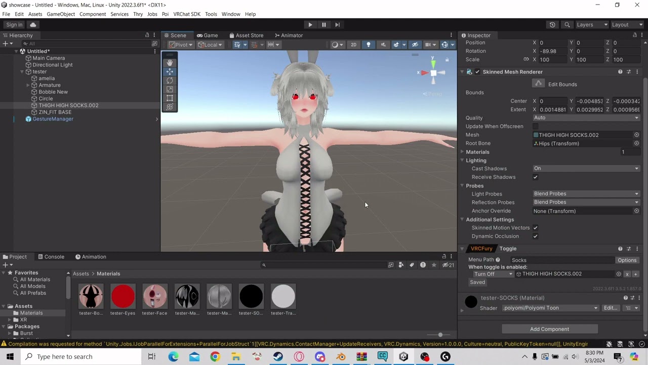This screenshot has height=365, width=648.
Task: Expand the Armature hierarchy item
Action: [x=28, y=85]
